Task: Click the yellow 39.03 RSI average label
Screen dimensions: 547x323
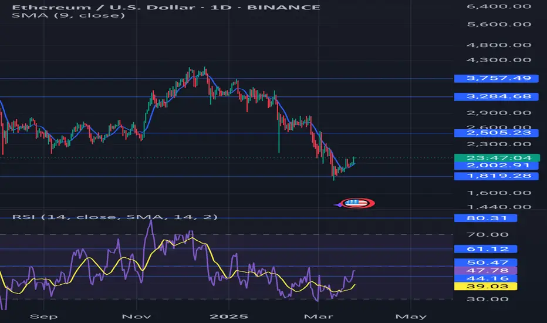Action: tap(485, 287)
